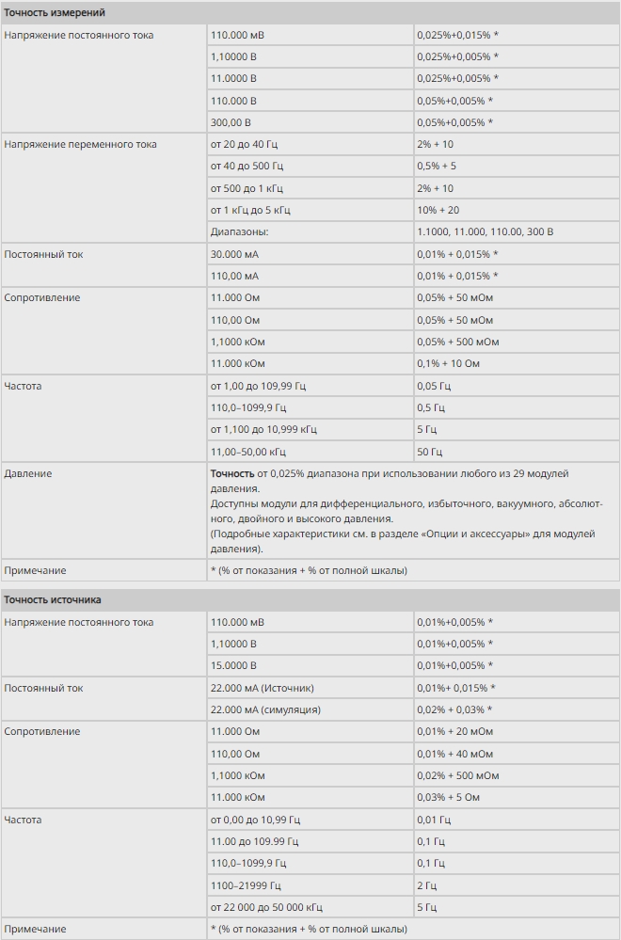
Task: Click the 'Диапазоны:' cell
Action: pos(240,231)
